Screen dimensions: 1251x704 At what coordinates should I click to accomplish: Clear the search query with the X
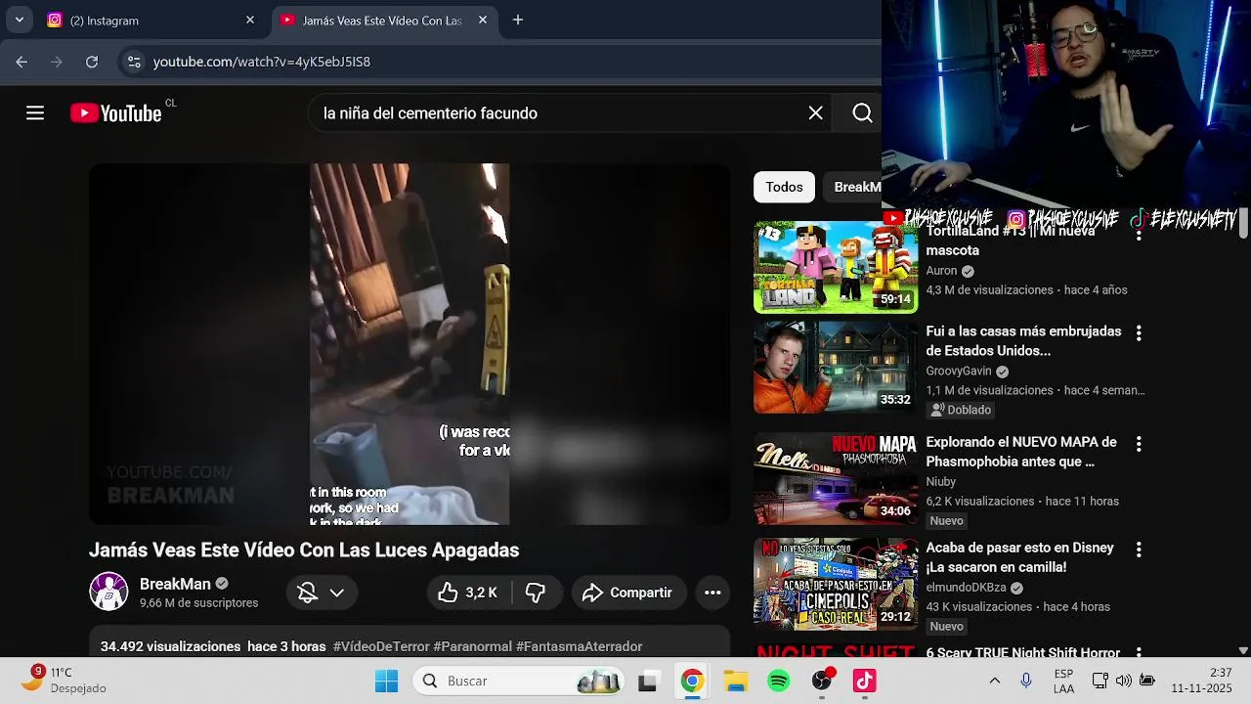[816, 113]
